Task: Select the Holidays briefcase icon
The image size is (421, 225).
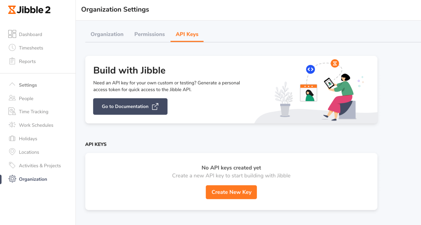Action: click(12, 139)
